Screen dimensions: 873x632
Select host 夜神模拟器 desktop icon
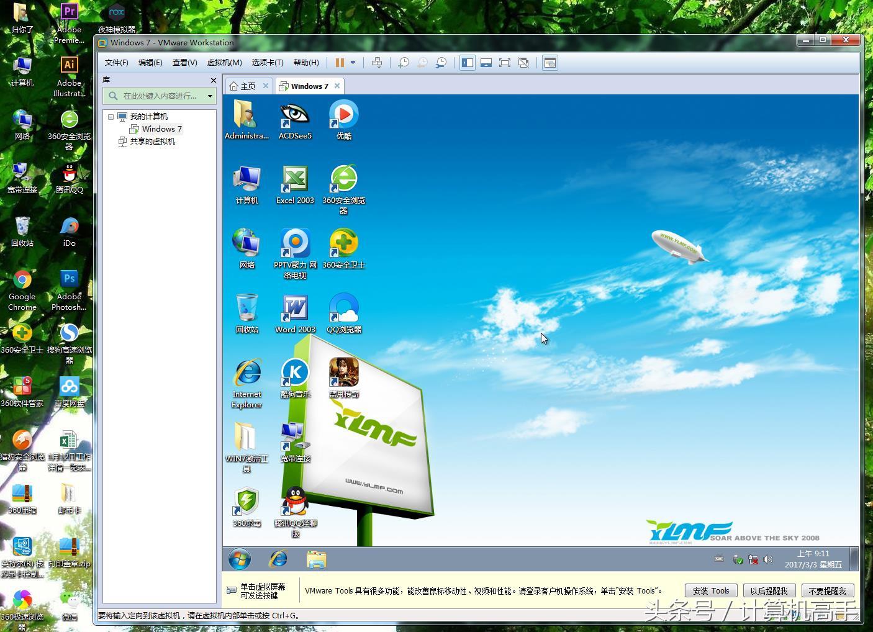point(116,19)
